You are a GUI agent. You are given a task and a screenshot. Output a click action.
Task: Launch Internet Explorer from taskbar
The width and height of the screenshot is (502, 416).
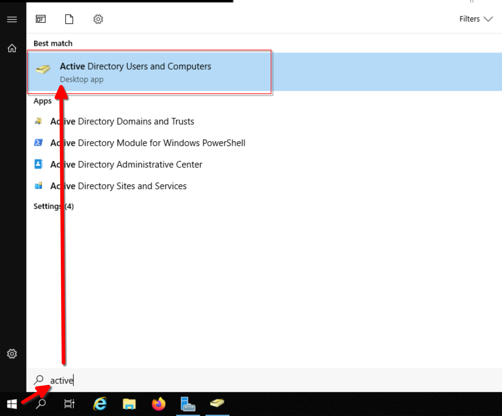coord(100,404)
